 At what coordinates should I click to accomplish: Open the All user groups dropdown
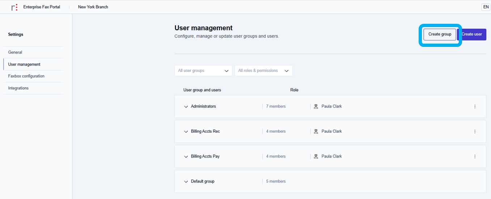tap(203, 71)
